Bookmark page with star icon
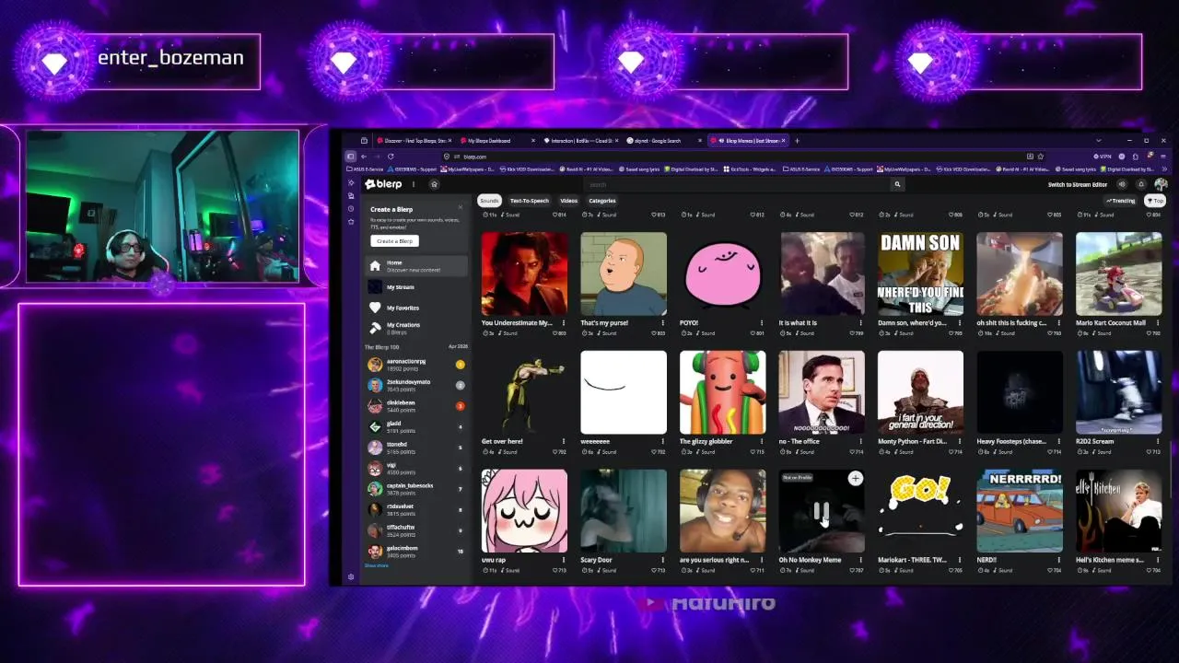 point(1041,157)
